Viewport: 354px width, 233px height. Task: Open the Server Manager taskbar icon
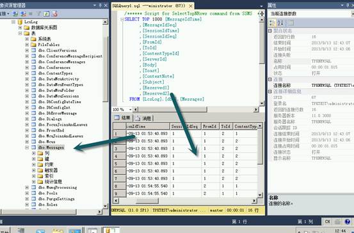pyautogui.click(x=21, y=230)
